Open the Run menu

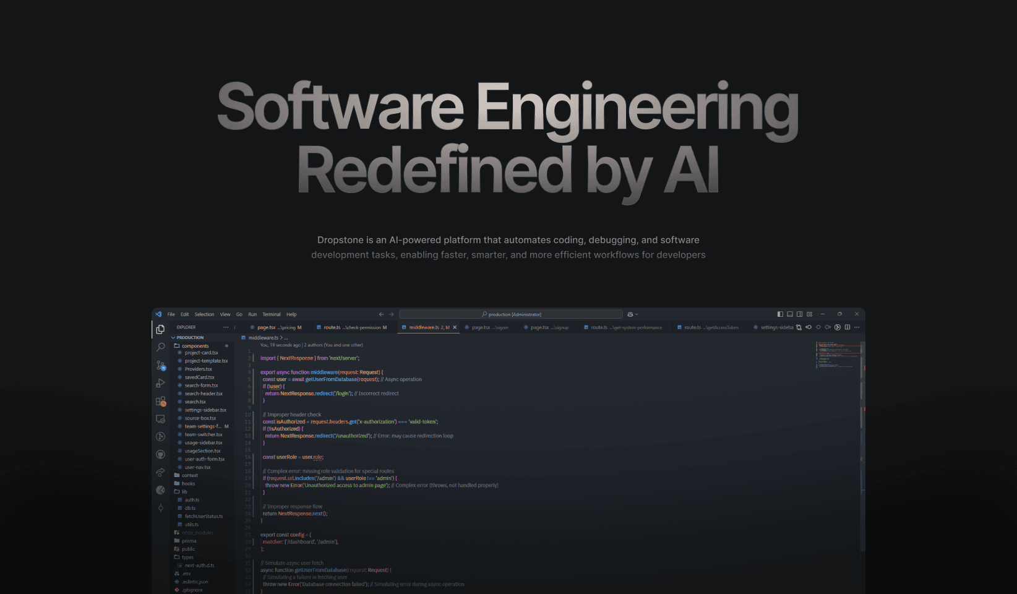click(252, 314)
